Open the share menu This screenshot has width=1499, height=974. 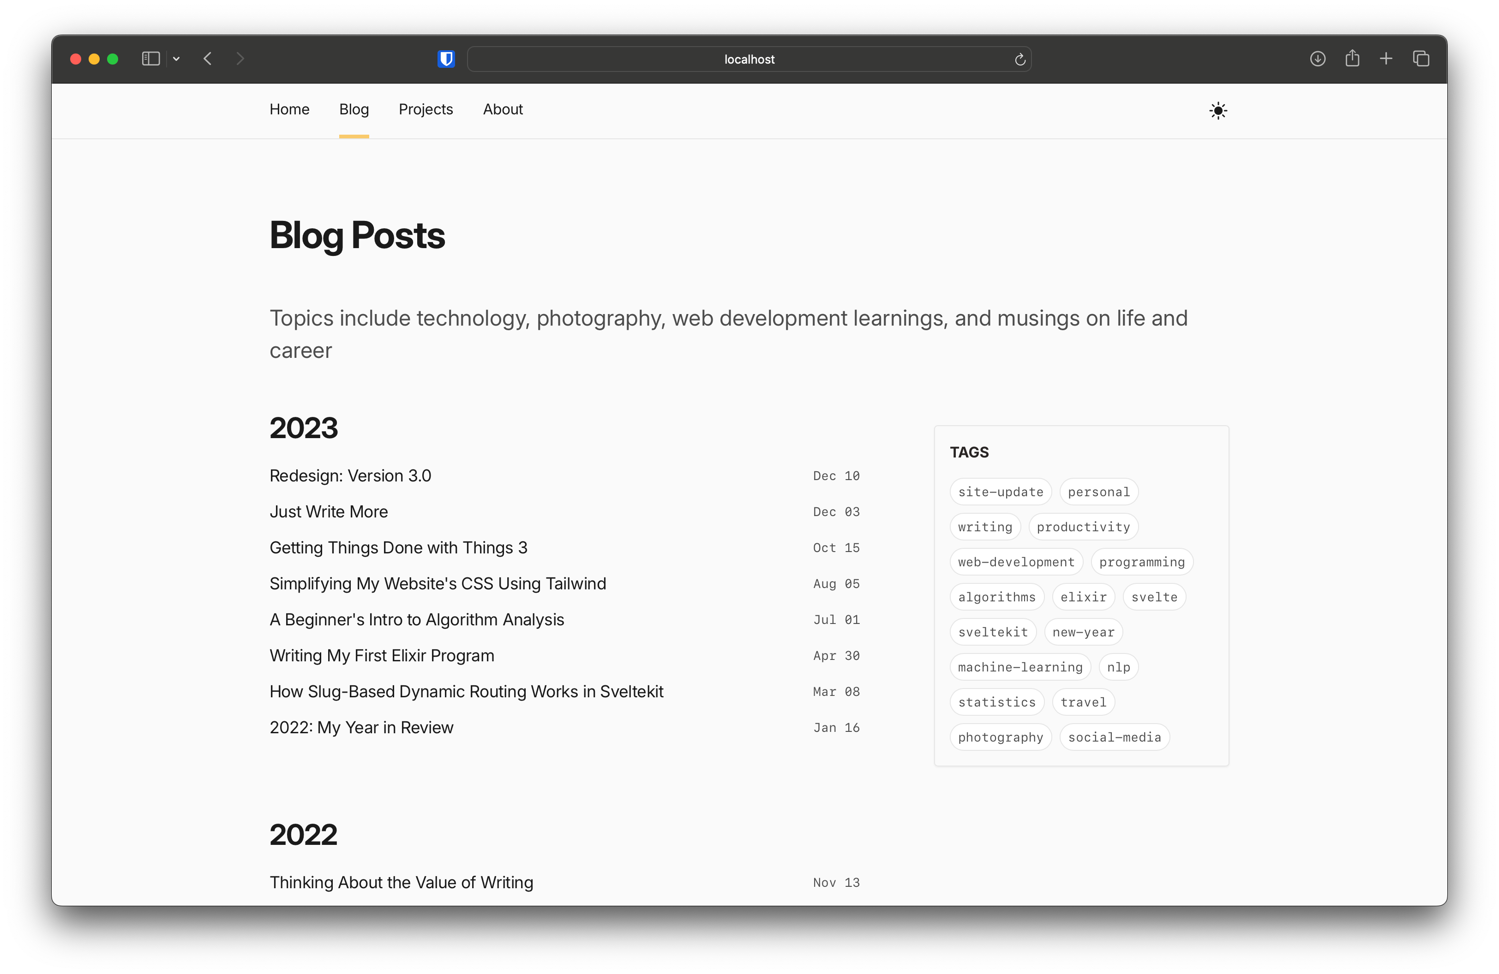[x=1352, y=59]
